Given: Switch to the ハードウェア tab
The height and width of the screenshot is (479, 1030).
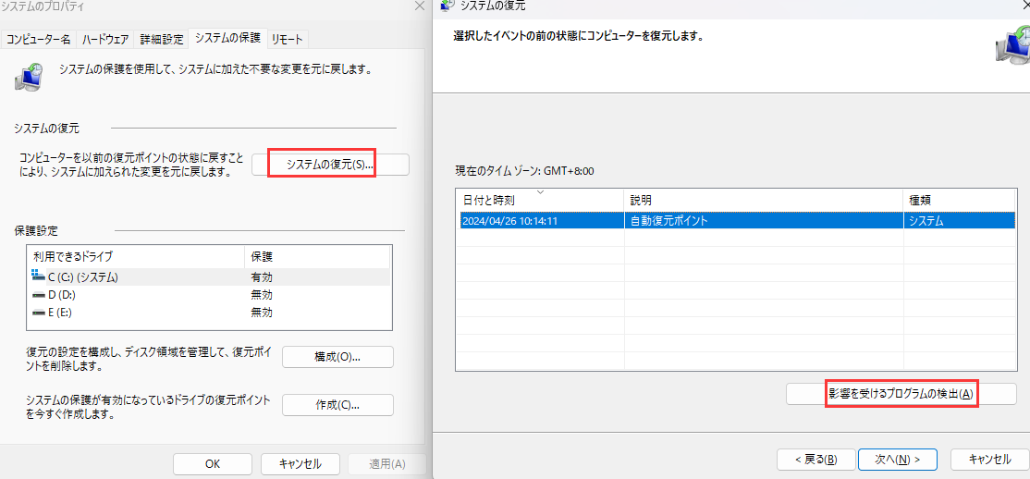Looking at the screenshot, I should click(105, 40).
